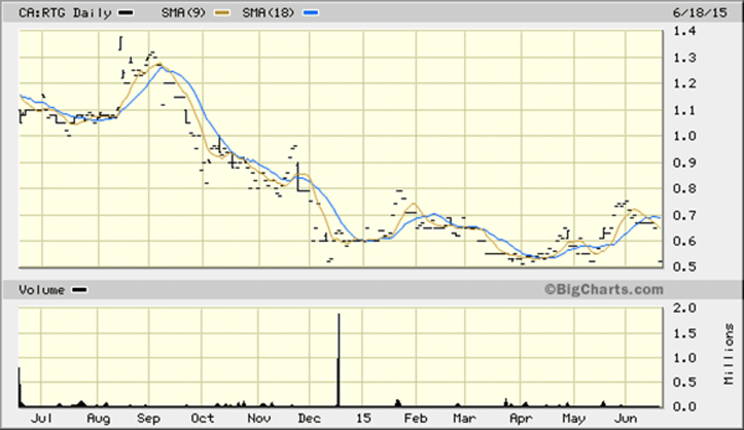Click the Volume panel label
The height and width of the screenshot is (430, 744).
coord(42,290)
